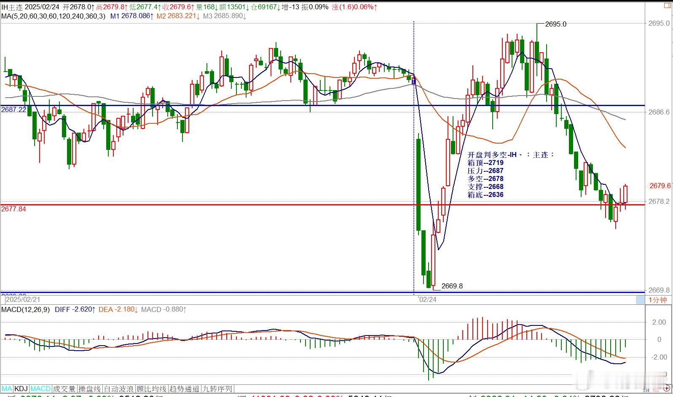Click the 压力--2687 annotation line
The height and width of the screenshot is (397, 673).
pos(485,171)
